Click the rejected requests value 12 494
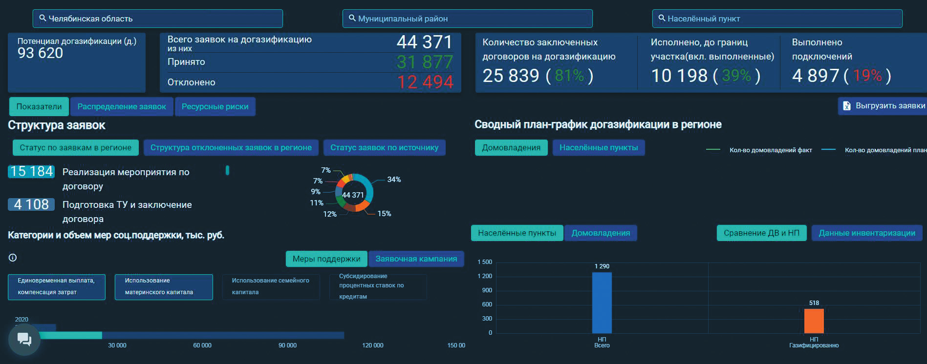Image resolution: width=927 pixels, height=364 pixels. coord(425,82)
